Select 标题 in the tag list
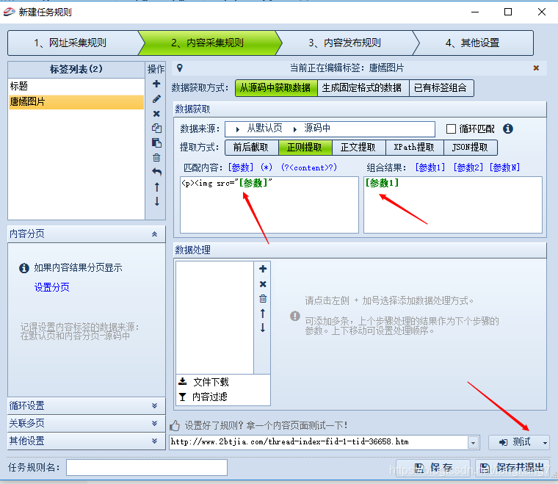Screen dimensions: 558x484 click(x=76, y=86)
